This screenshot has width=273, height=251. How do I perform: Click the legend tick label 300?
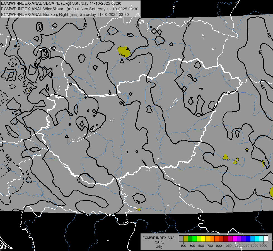point(192,246)
